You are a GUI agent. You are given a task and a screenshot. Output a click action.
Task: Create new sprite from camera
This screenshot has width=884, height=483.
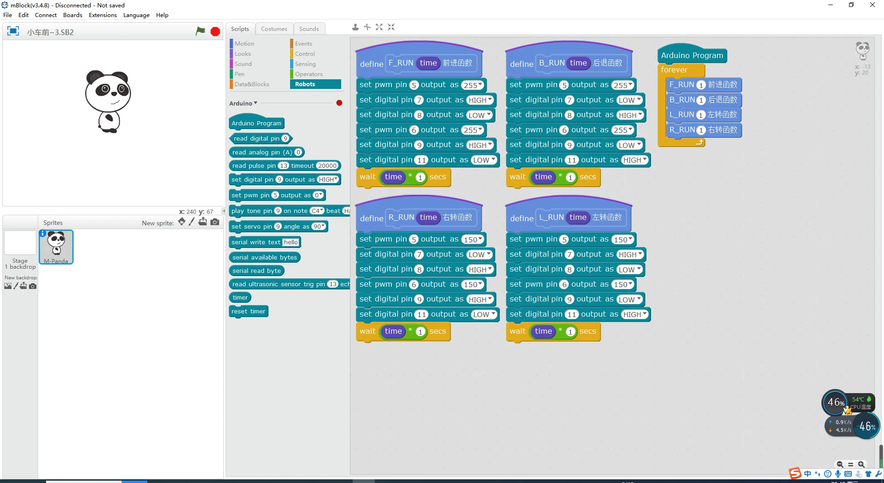(215, 222)
